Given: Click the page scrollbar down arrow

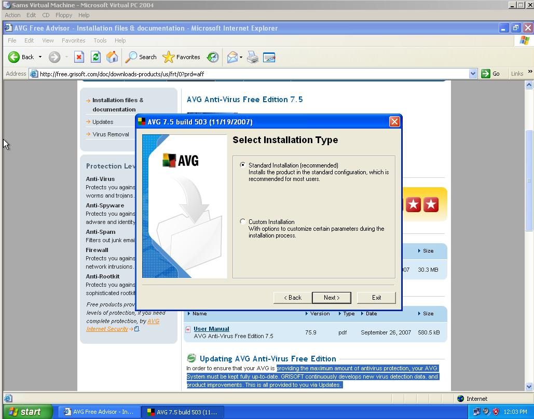Looking at the screenshot, I should coord(529,386).
